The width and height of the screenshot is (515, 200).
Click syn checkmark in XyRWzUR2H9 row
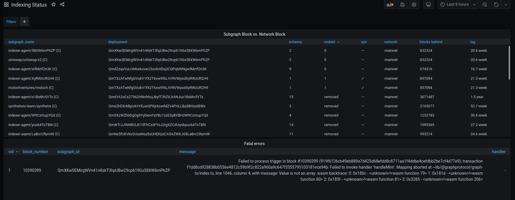pyautogui.click(x=363, y=79)
